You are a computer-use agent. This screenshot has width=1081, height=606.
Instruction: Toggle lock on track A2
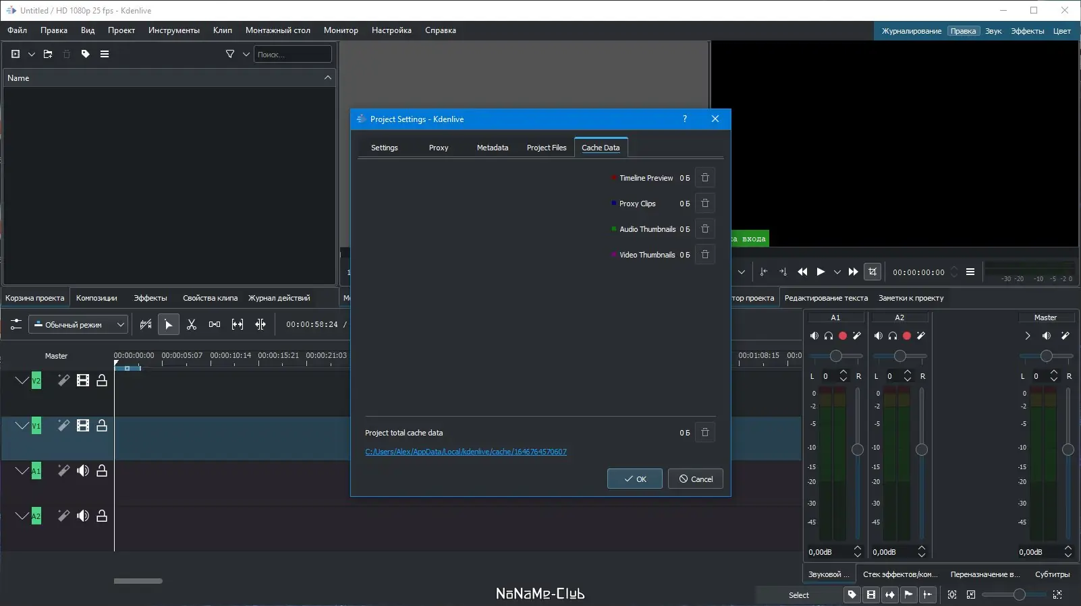102,516
